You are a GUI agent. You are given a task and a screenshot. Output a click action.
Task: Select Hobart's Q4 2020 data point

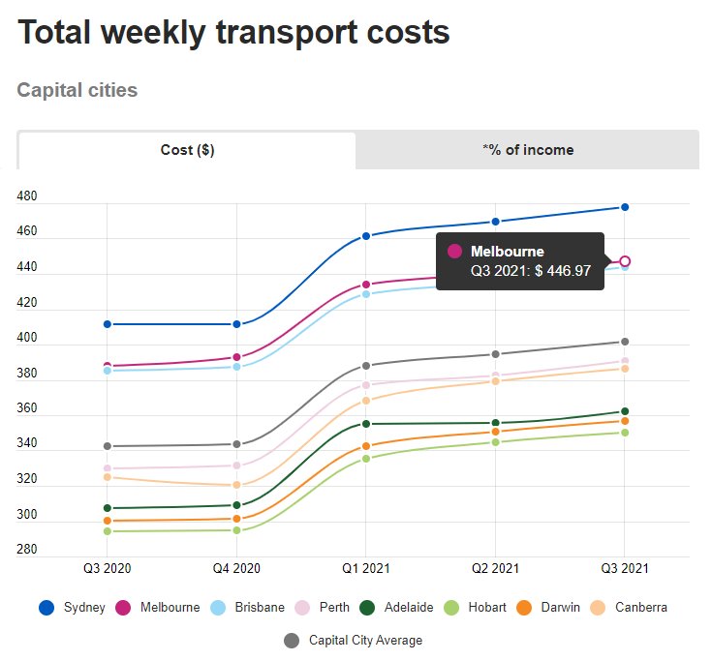click(236, 530)
